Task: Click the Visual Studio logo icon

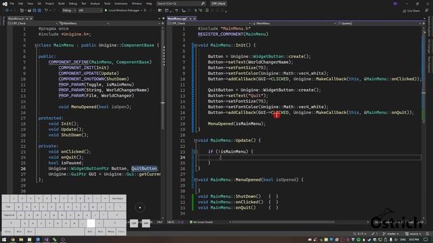Action: (x=5, y=3)
